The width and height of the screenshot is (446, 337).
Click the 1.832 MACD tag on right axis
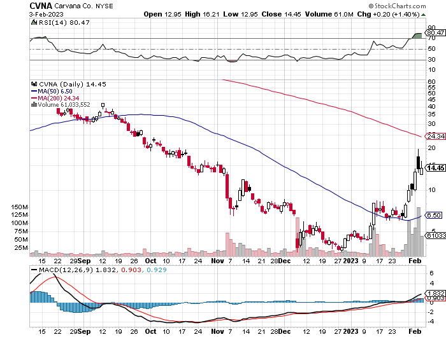[435, 294]
